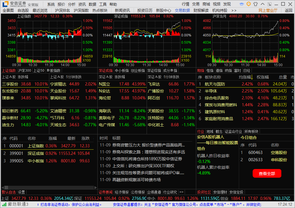The width and height of the screenshot is (295, 208).
Task: Sort sector list by 权涨幅 column
Action: 263,77
